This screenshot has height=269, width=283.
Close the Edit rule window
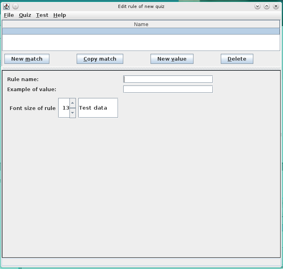pos(276,6)
